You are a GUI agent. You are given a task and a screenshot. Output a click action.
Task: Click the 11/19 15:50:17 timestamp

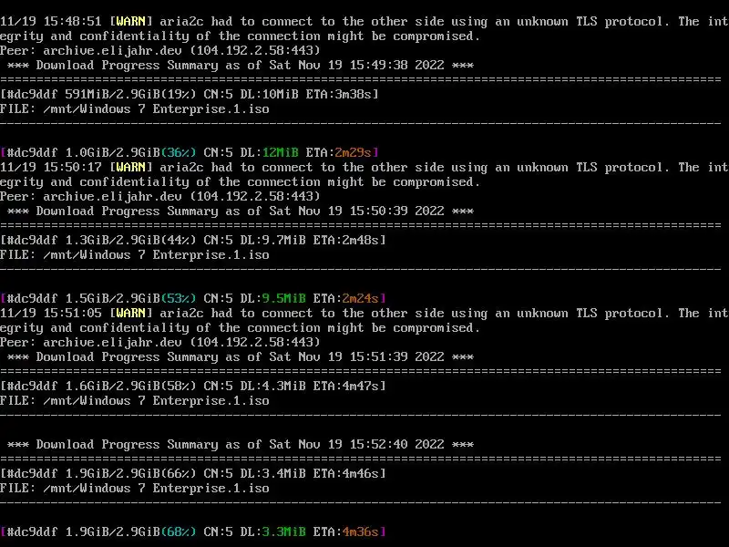point(51,168)
